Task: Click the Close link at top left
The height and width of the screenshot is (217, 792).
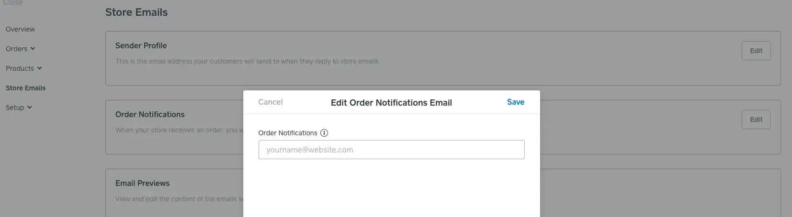Action: (x=13, y=3)
